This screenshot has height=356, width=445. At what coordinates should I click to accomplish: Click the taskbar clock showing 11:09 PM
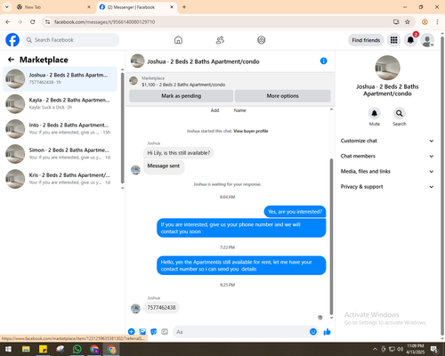(x=416, y=349)
